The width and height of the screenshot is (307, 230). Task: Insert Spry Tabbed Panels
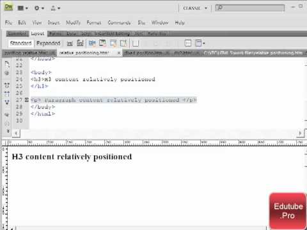point(102,43)
